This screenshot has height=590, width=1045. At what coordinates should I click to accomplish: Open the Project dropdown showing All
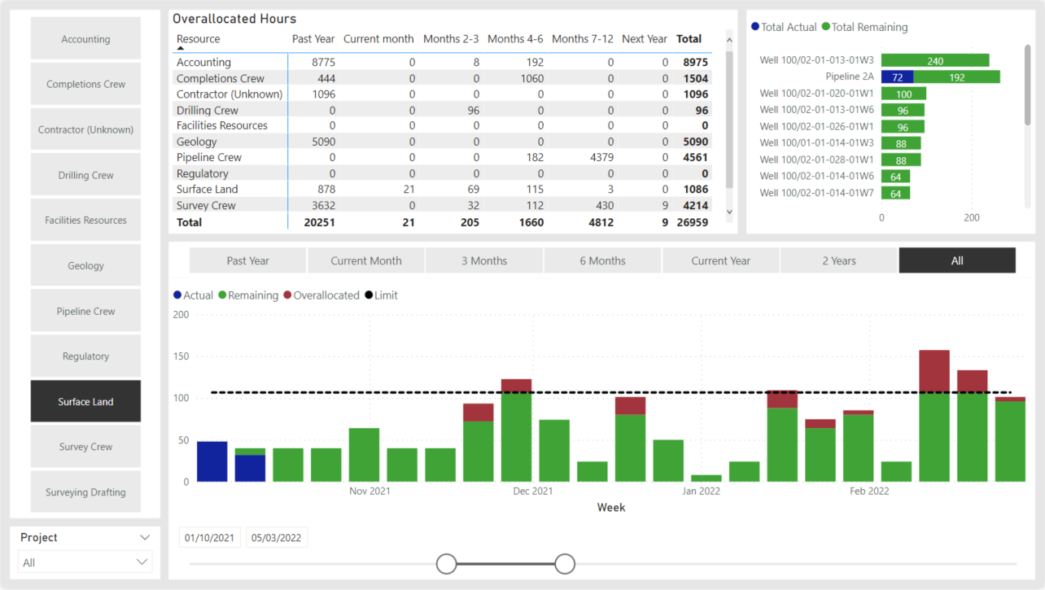(x=85, y=562)
